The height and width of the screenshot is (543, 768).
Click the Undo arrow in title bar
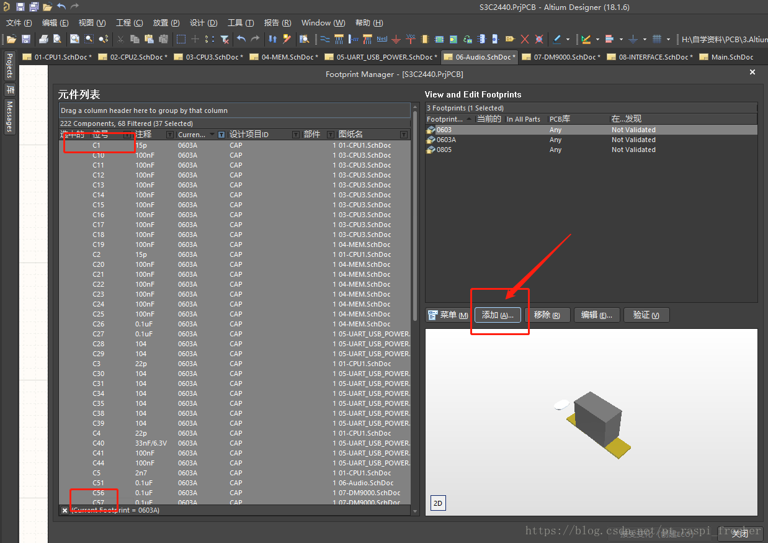coord(61,7)
